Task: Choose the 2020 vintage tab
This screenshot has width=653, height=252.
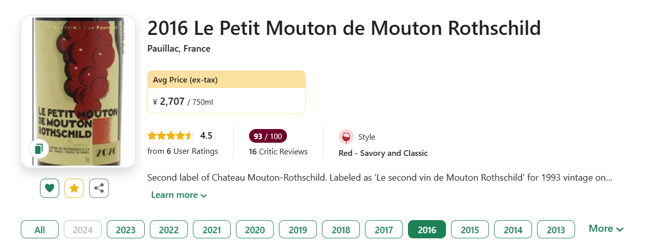Action: coord(255,230)
